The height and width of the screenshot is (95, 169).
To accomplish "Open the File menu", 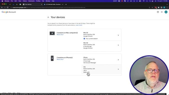I will coord(12,1).
